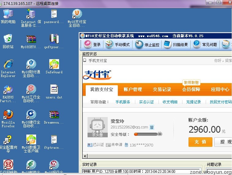The image size is (232, 175).
Task: Click the 安全等级 progress bar
Action: (148, 134)
